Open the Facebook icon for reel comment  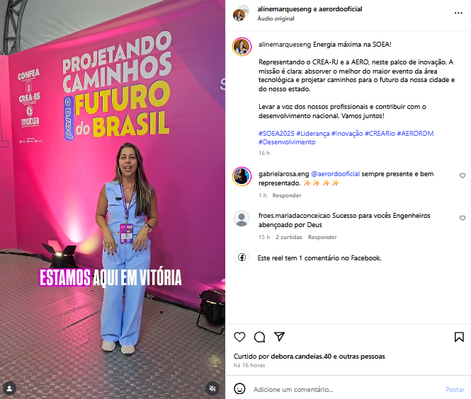[242, 257]
